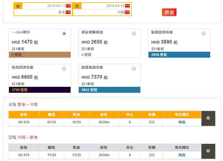Click the 搜索 search button
This screenshot has height=161, width=223.
[x=169, y=12]
